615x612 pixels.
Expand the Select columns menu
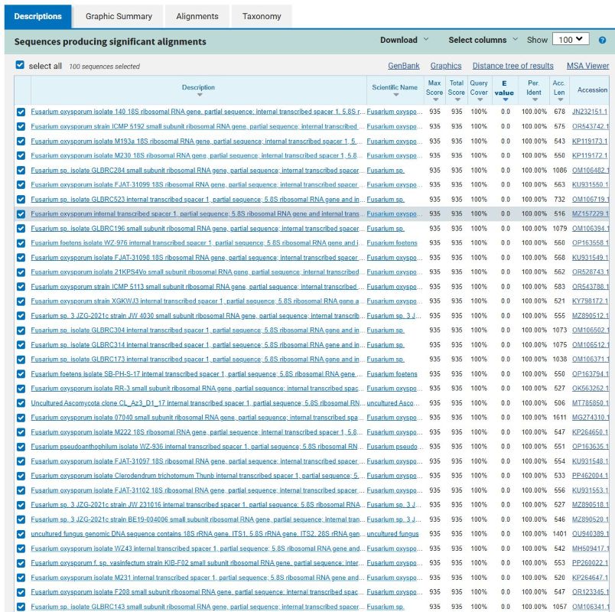tap(483, 40)
